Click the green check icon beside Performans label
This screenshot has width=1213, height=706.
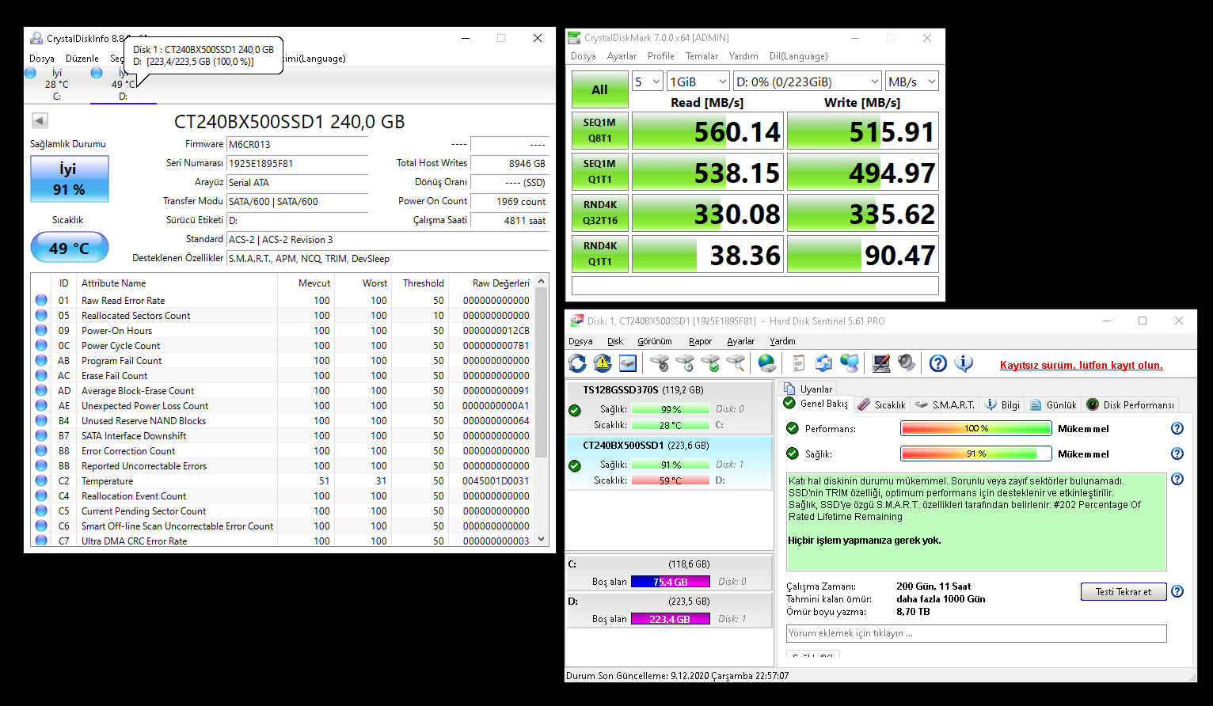pyautogui.click(x=792, y=428)
